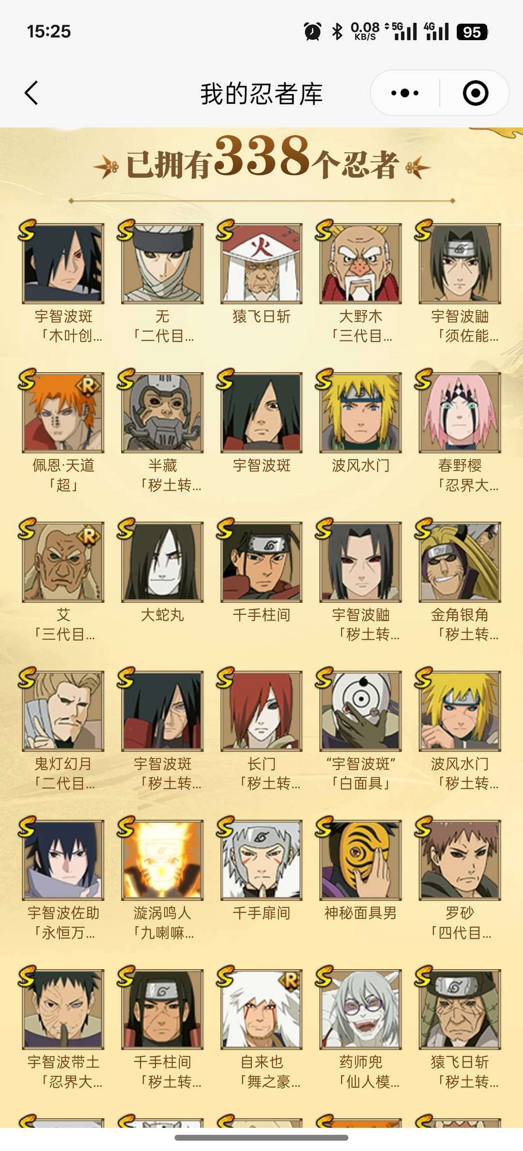Open the glowing 漩涡鸣人 portrait
523x1151 pixels.
tap(162, 860)
